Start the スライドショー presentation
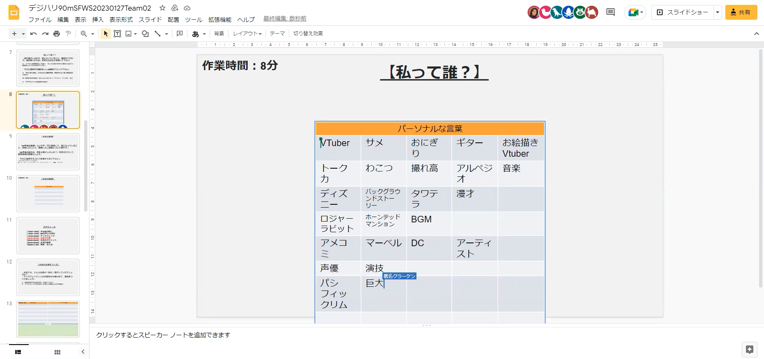764x359 pixels. [x=683, y=12]
